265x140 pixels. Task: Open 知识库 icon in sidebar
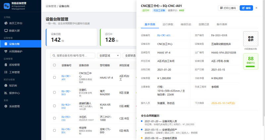[x=6, y=85]
